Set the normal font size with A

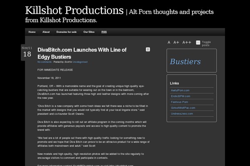[x=169, y=42]
